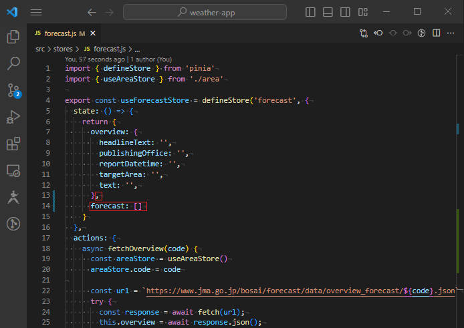This screenshot has width=464, height=328.
Task: Go forward with the right arrow
Action: click(109, 12)
